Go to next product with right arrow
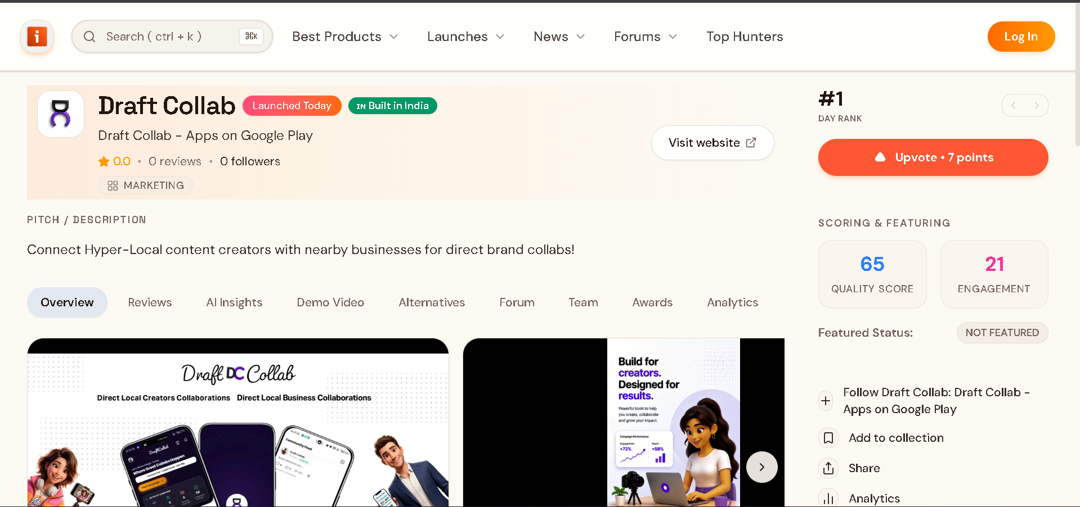 click(1037, 106)
